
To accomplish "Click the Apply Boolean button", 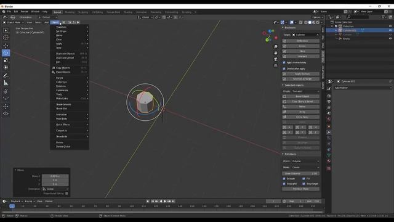I will (x=301, y=74).
